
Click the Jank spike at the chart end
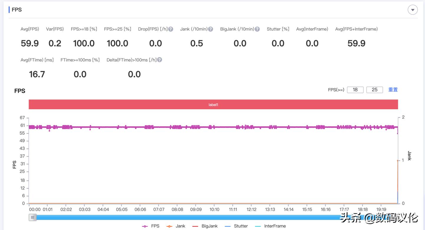tap(398, 161)
